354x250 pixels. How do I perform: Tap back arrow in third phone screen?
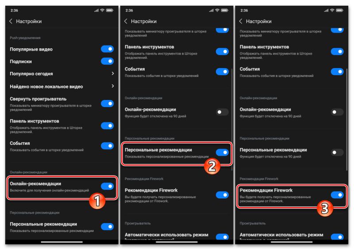240,21
